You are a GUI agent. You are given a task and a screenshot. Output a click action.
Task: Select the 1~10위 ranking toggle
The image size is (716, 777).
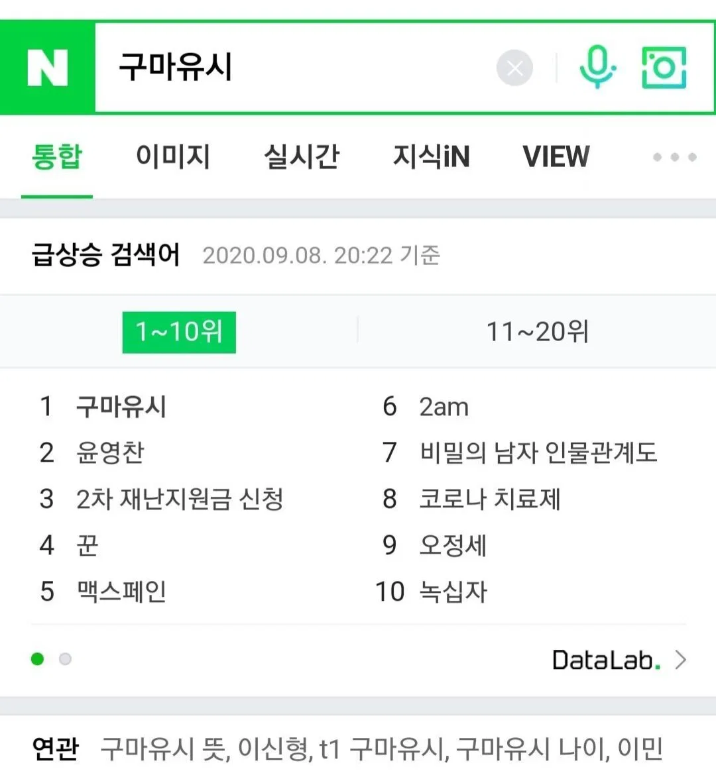click(179, 332)
